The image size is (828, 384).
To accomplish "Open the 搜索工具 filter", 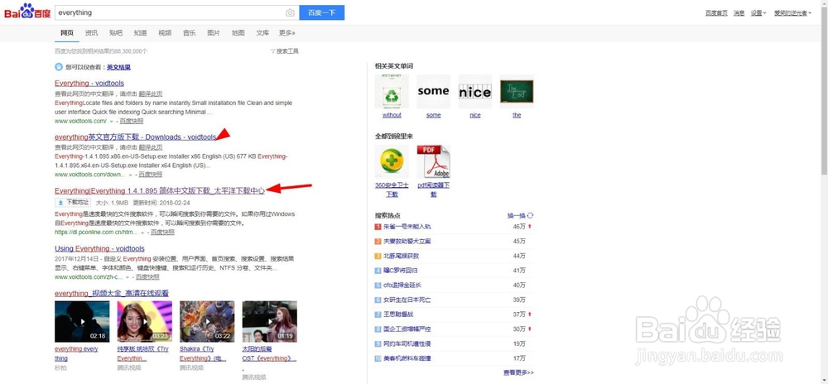I will 285,51.
